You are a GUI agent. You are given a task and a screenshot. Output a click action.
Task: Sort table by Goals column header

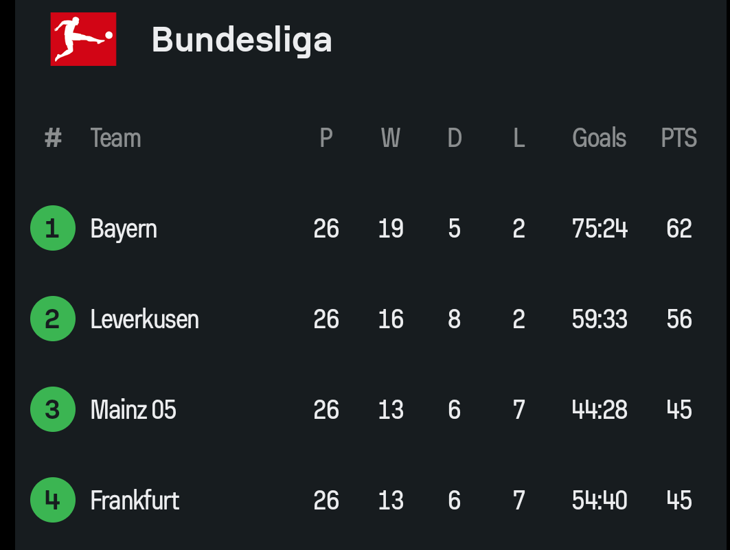coord(600,138)
